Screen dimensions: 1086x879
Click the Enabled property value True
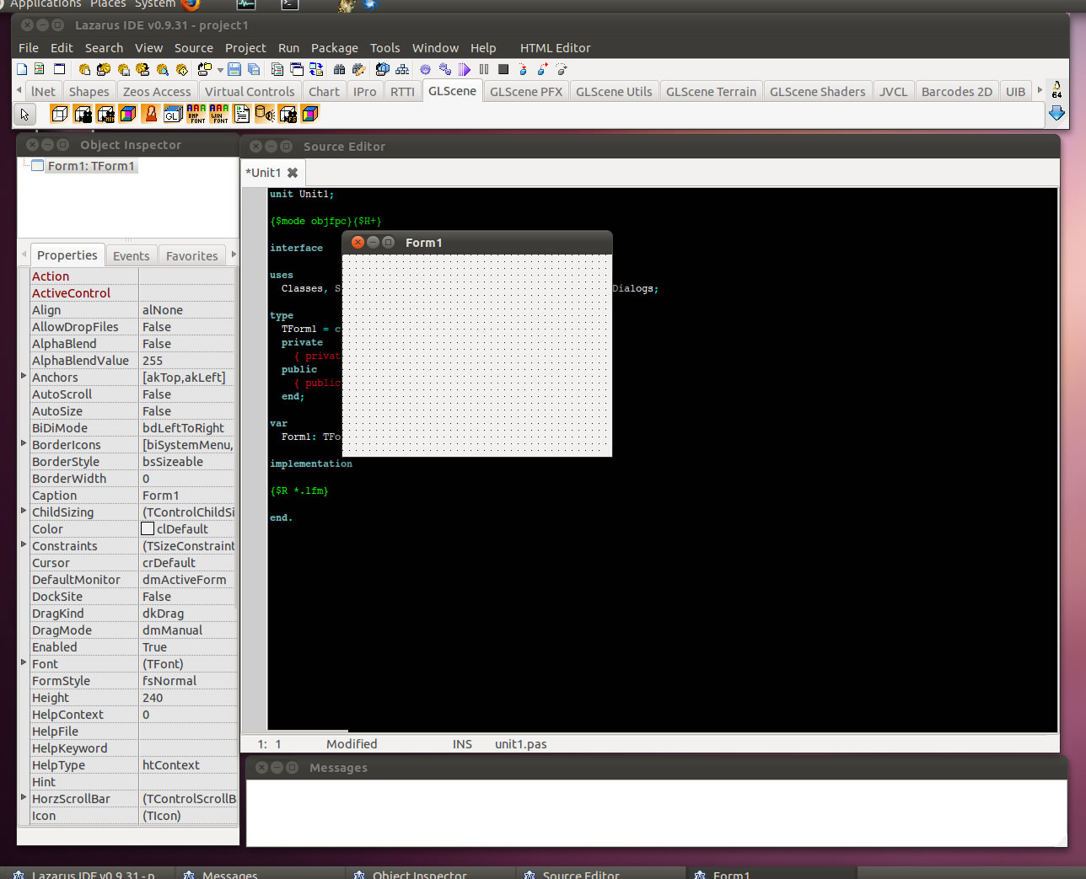(x=187, y=647)
